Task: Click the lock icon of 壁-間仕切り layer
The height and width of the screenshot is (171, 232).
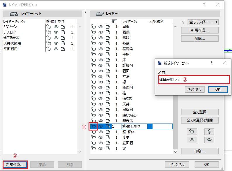Action: click(x=94, y=126)
